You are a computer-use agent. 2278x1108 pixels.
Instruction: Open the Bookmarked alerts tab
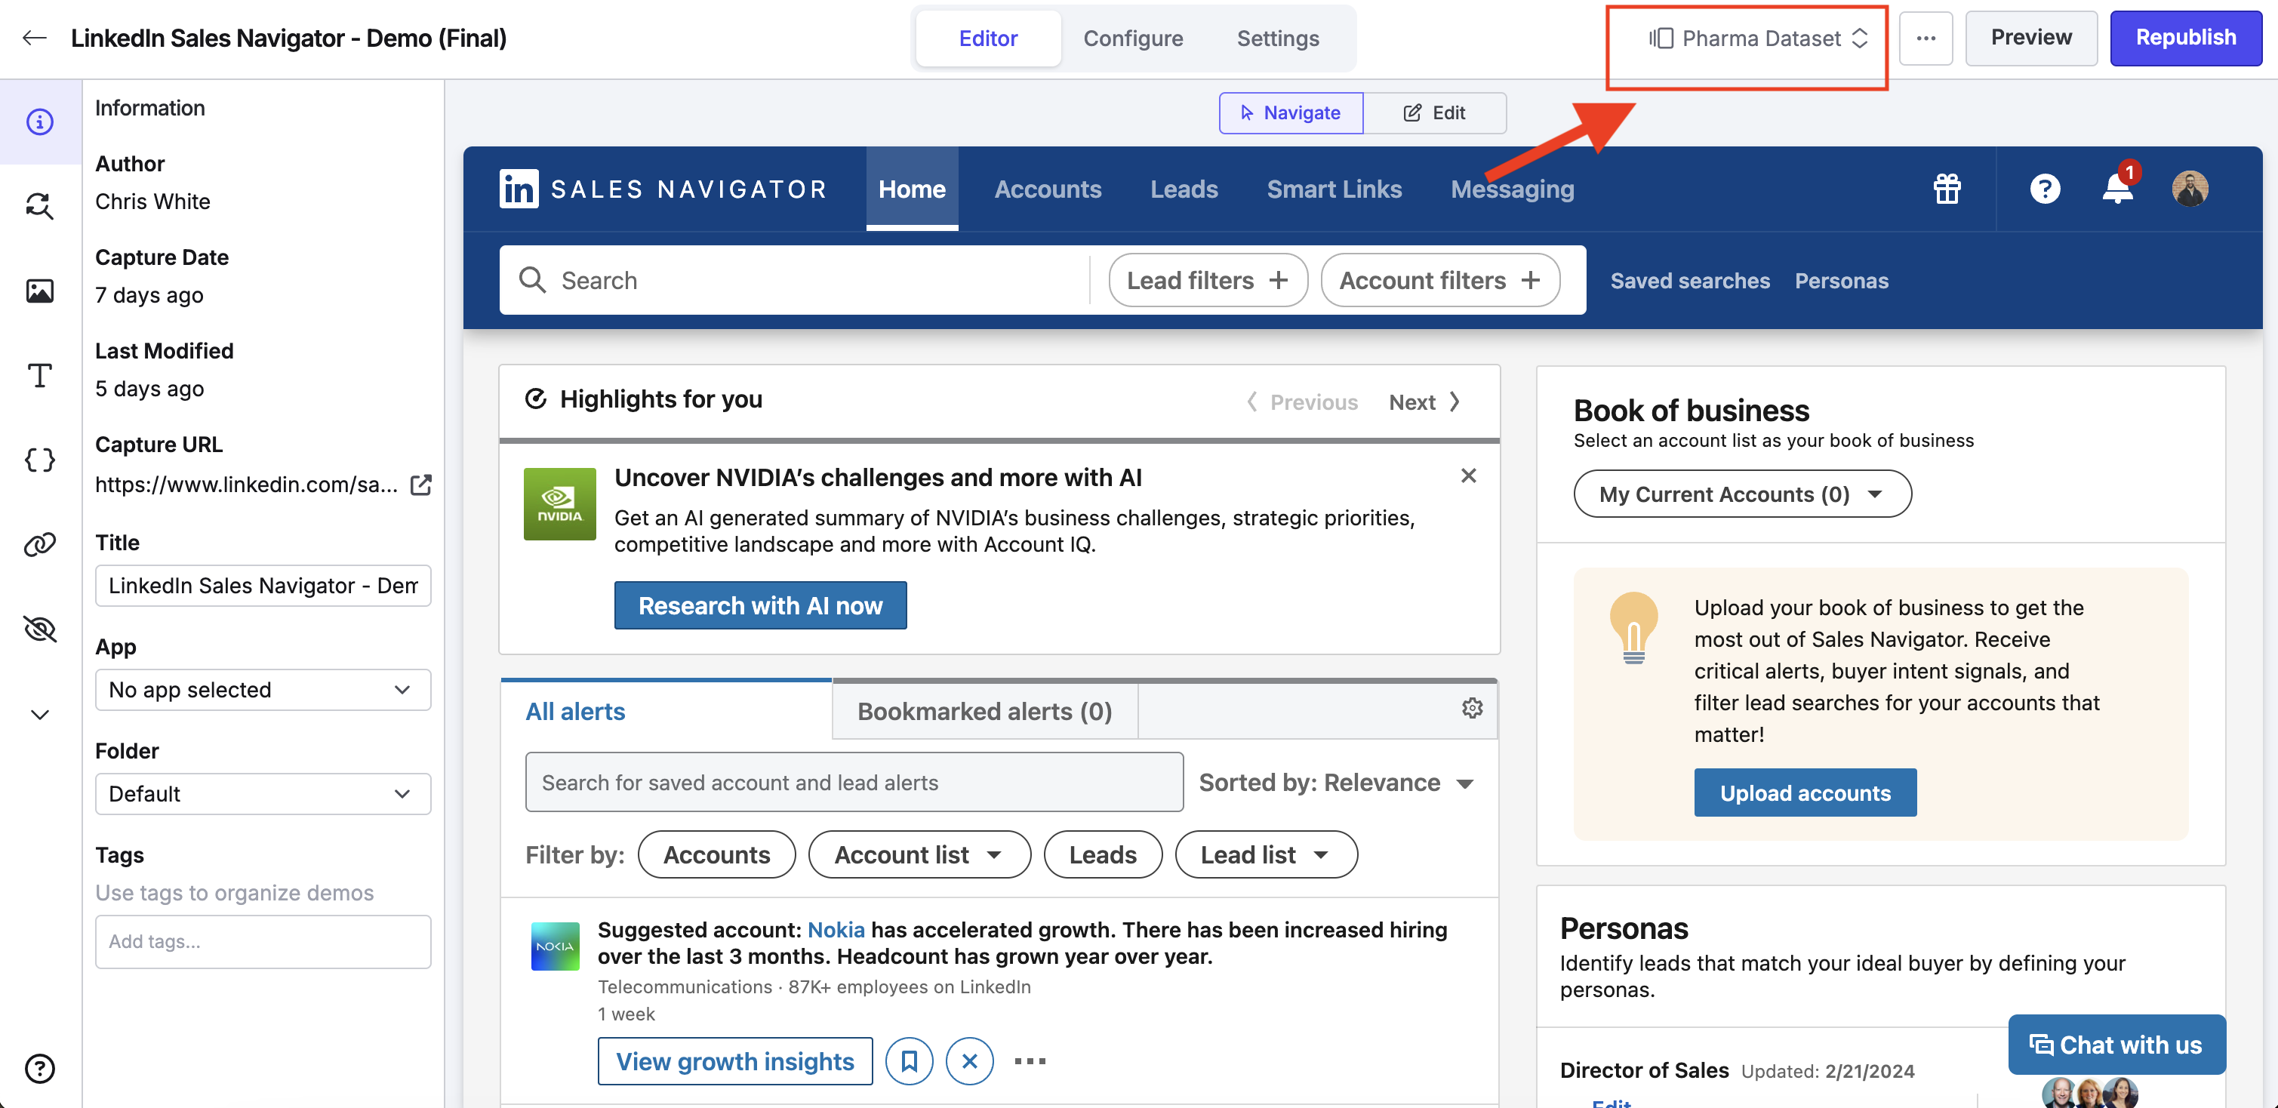[x=984, y=711]
